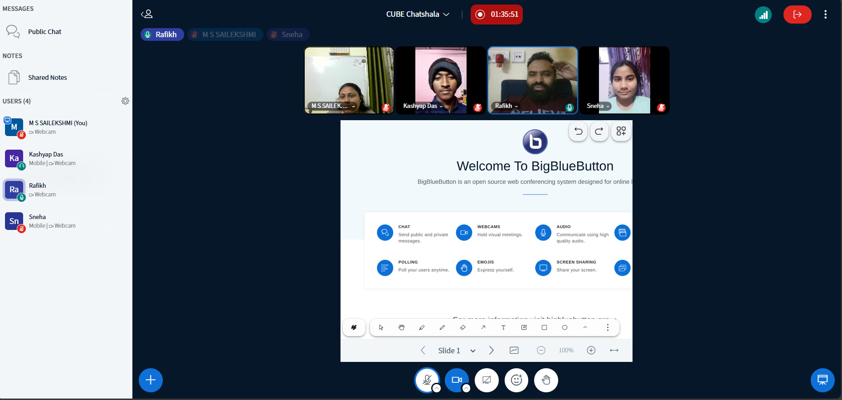Select the rectangle shape tool

coord(544,327)
